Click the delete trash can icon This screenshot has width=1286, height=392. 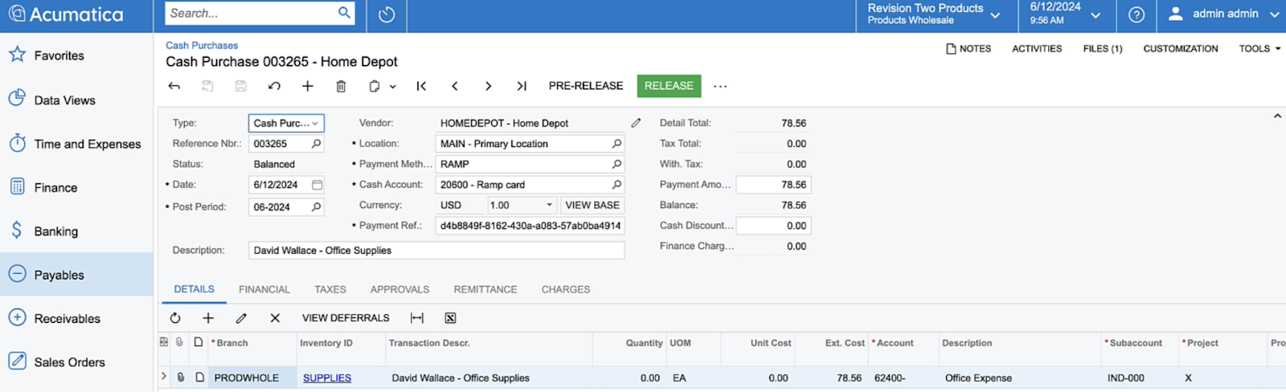click(341, 86)
